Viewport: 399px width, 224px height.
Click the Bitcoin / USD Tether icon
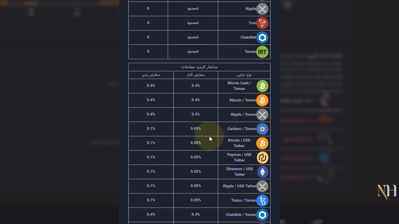[x=262, y=143]
